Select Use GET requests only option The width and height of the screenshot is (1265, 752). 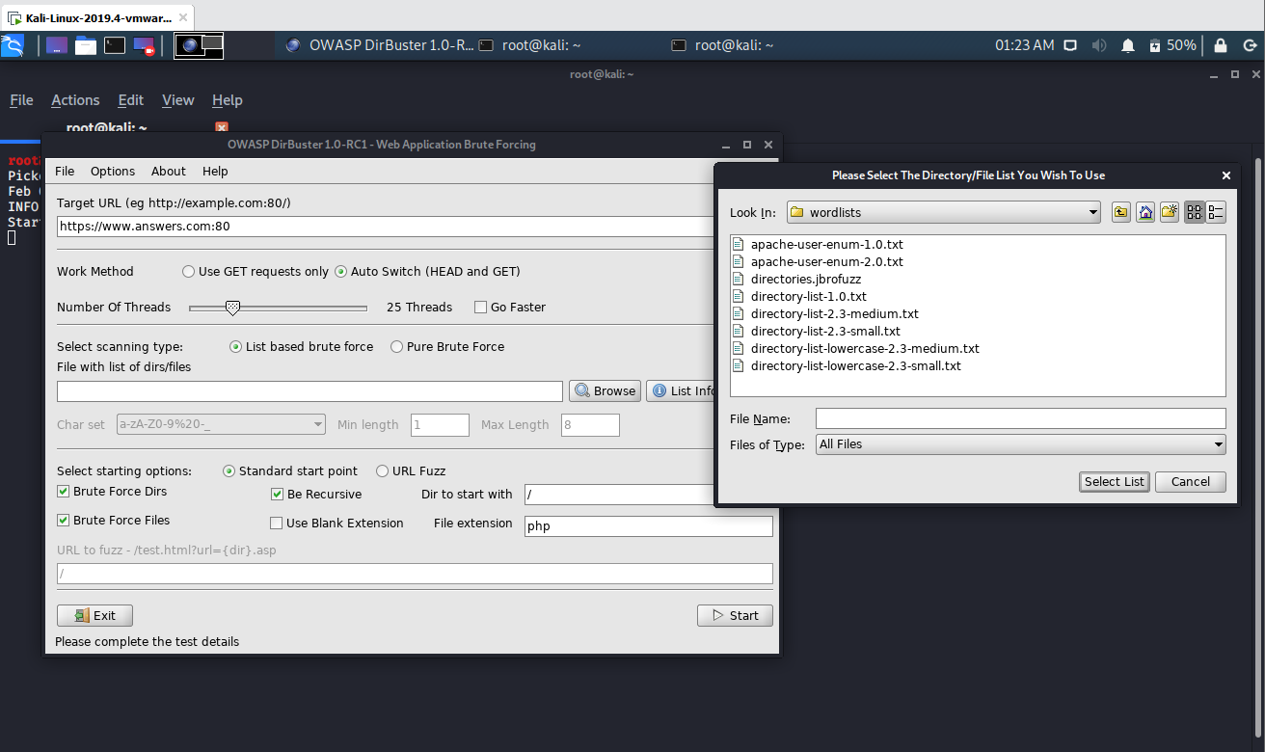256,272
